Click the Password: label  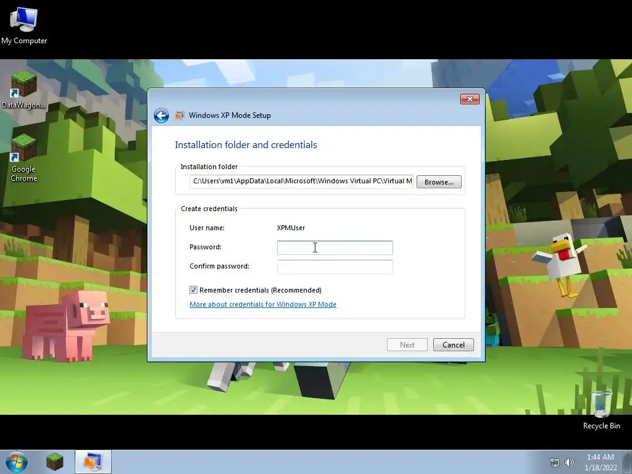(206, 247)
